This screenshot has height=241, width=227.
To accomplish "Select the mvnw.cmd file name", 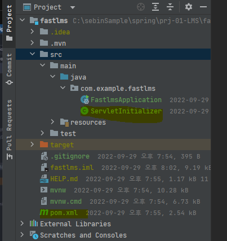I will 66,201.
